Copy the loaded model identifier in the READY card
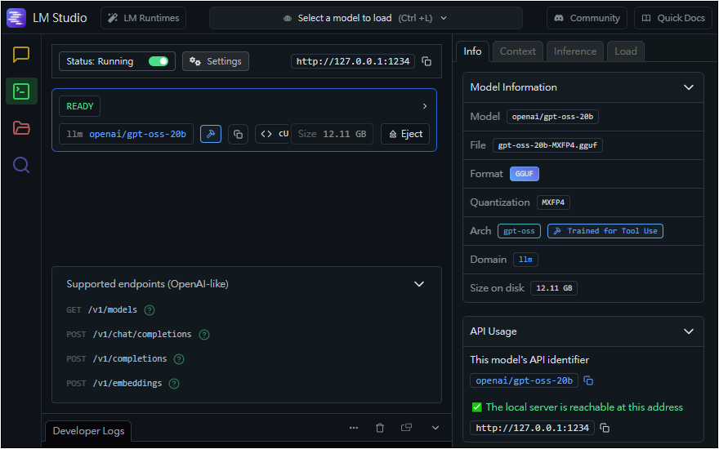 (238, 134)
